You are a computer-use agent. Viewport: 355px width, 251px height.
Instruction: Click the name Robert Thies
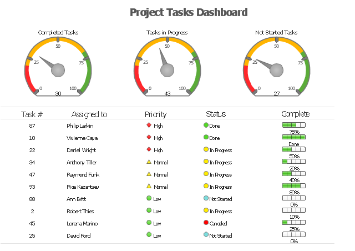click(x=80, y=212)
